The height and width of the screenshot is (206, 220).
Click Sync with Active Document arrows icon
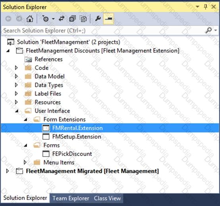click(62, 19)
